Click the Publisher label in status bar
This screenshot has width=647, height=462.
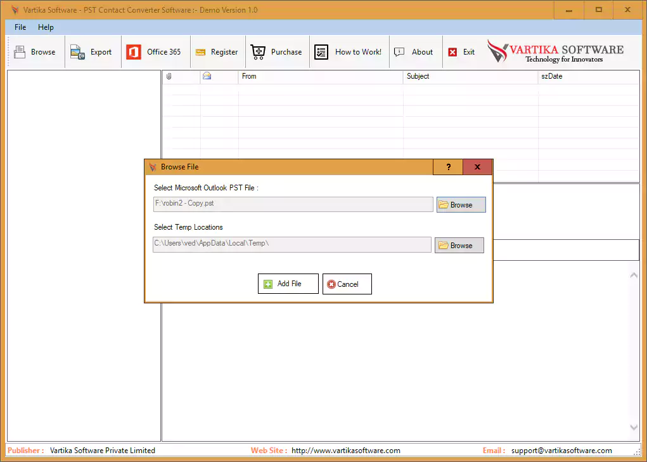[x=25, y=451]
